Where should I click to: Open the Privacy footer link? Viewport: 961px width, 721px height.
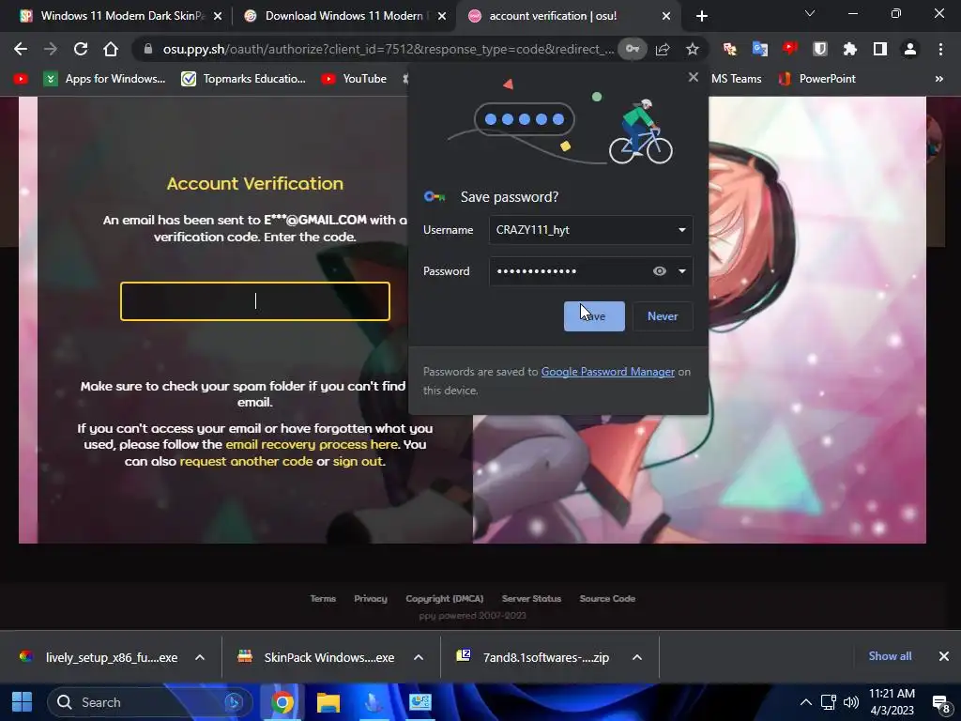(371, 598)
